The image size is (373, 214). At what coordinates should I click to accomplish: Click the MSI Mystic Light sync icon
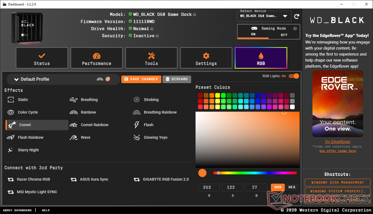coord(11,192)
